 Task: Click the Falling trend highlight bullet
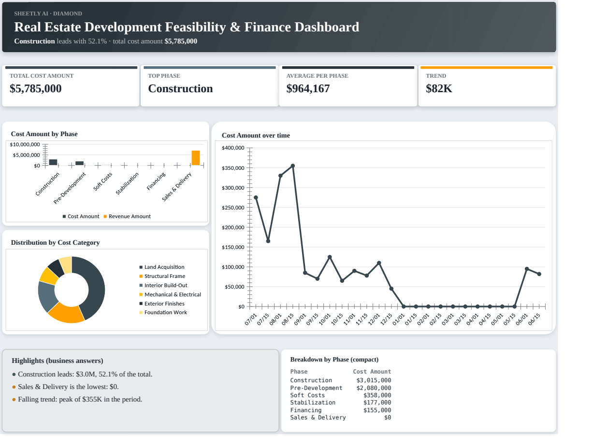click(x=77, y=399)
